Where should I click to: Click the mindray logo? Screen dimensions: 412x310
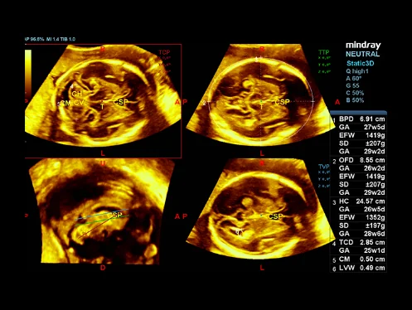(363, 45)
